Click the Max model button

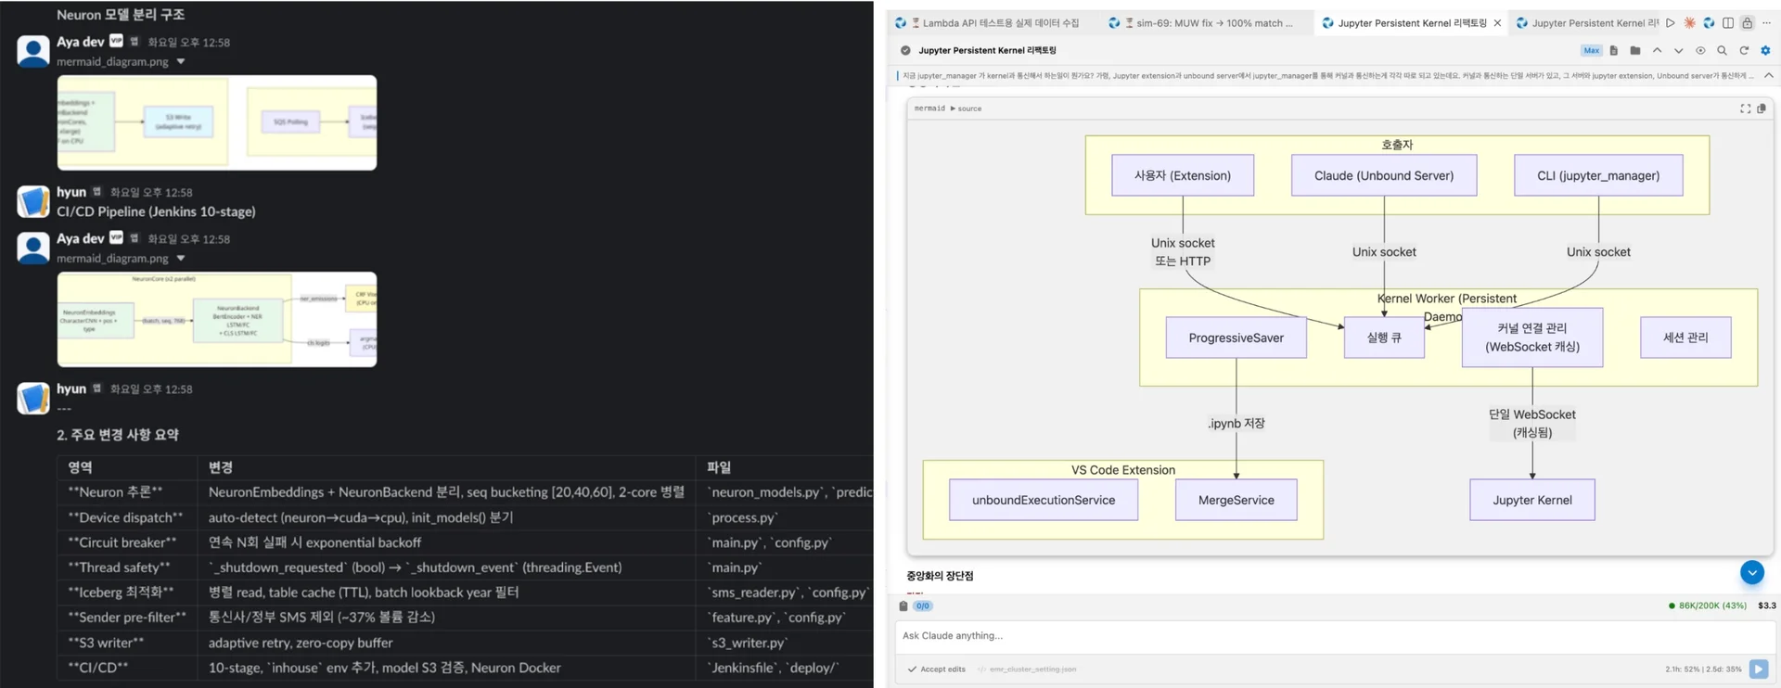click(1591, 51)
